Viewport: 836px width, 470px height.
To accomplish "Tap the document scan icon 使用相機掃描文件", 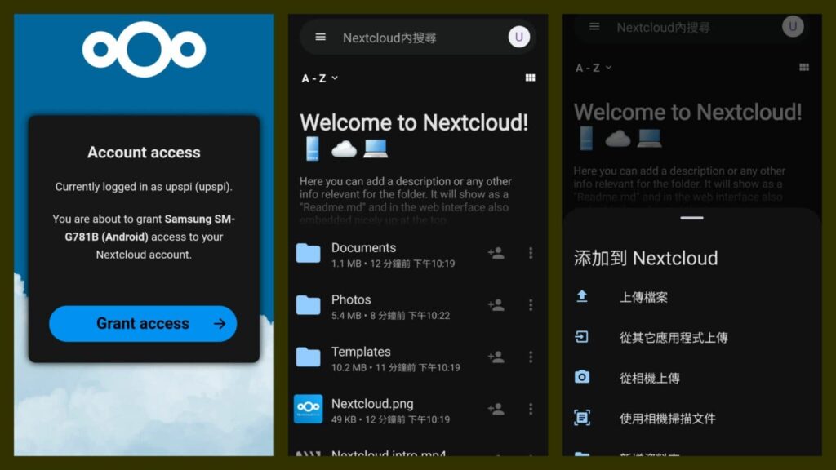I will click(x=581, y=418).
